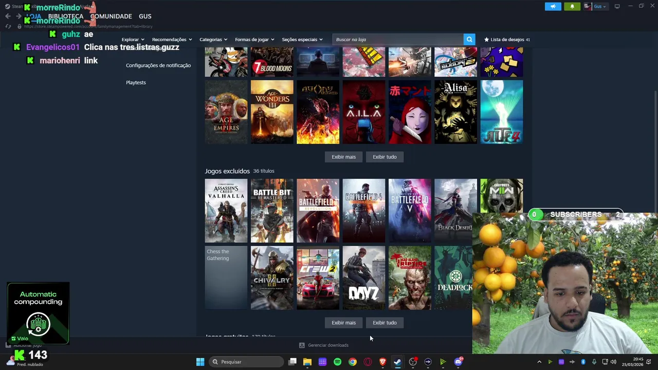Click Exibir mais below the Age of Empires row
Image resolution: width=658 pixels, height=370 pixels.
[343, 157]
